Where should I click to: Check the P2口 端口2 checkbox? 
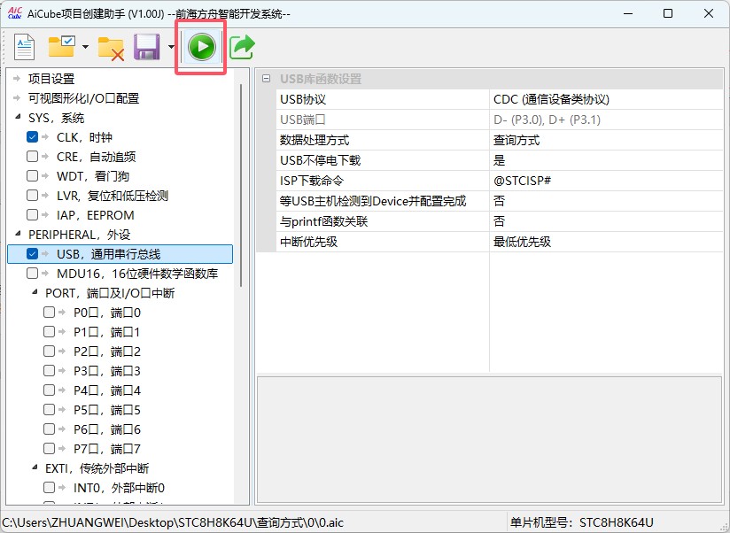[x=49, y=351]
